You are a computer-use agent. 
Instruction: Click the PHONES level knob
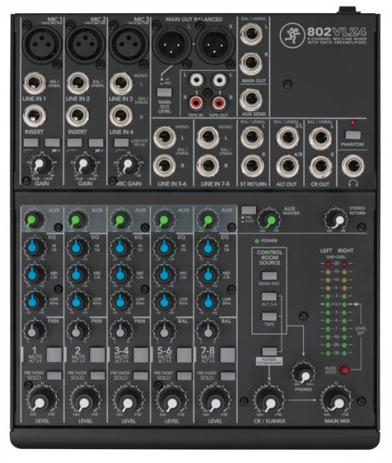click(x=304, y=375)
